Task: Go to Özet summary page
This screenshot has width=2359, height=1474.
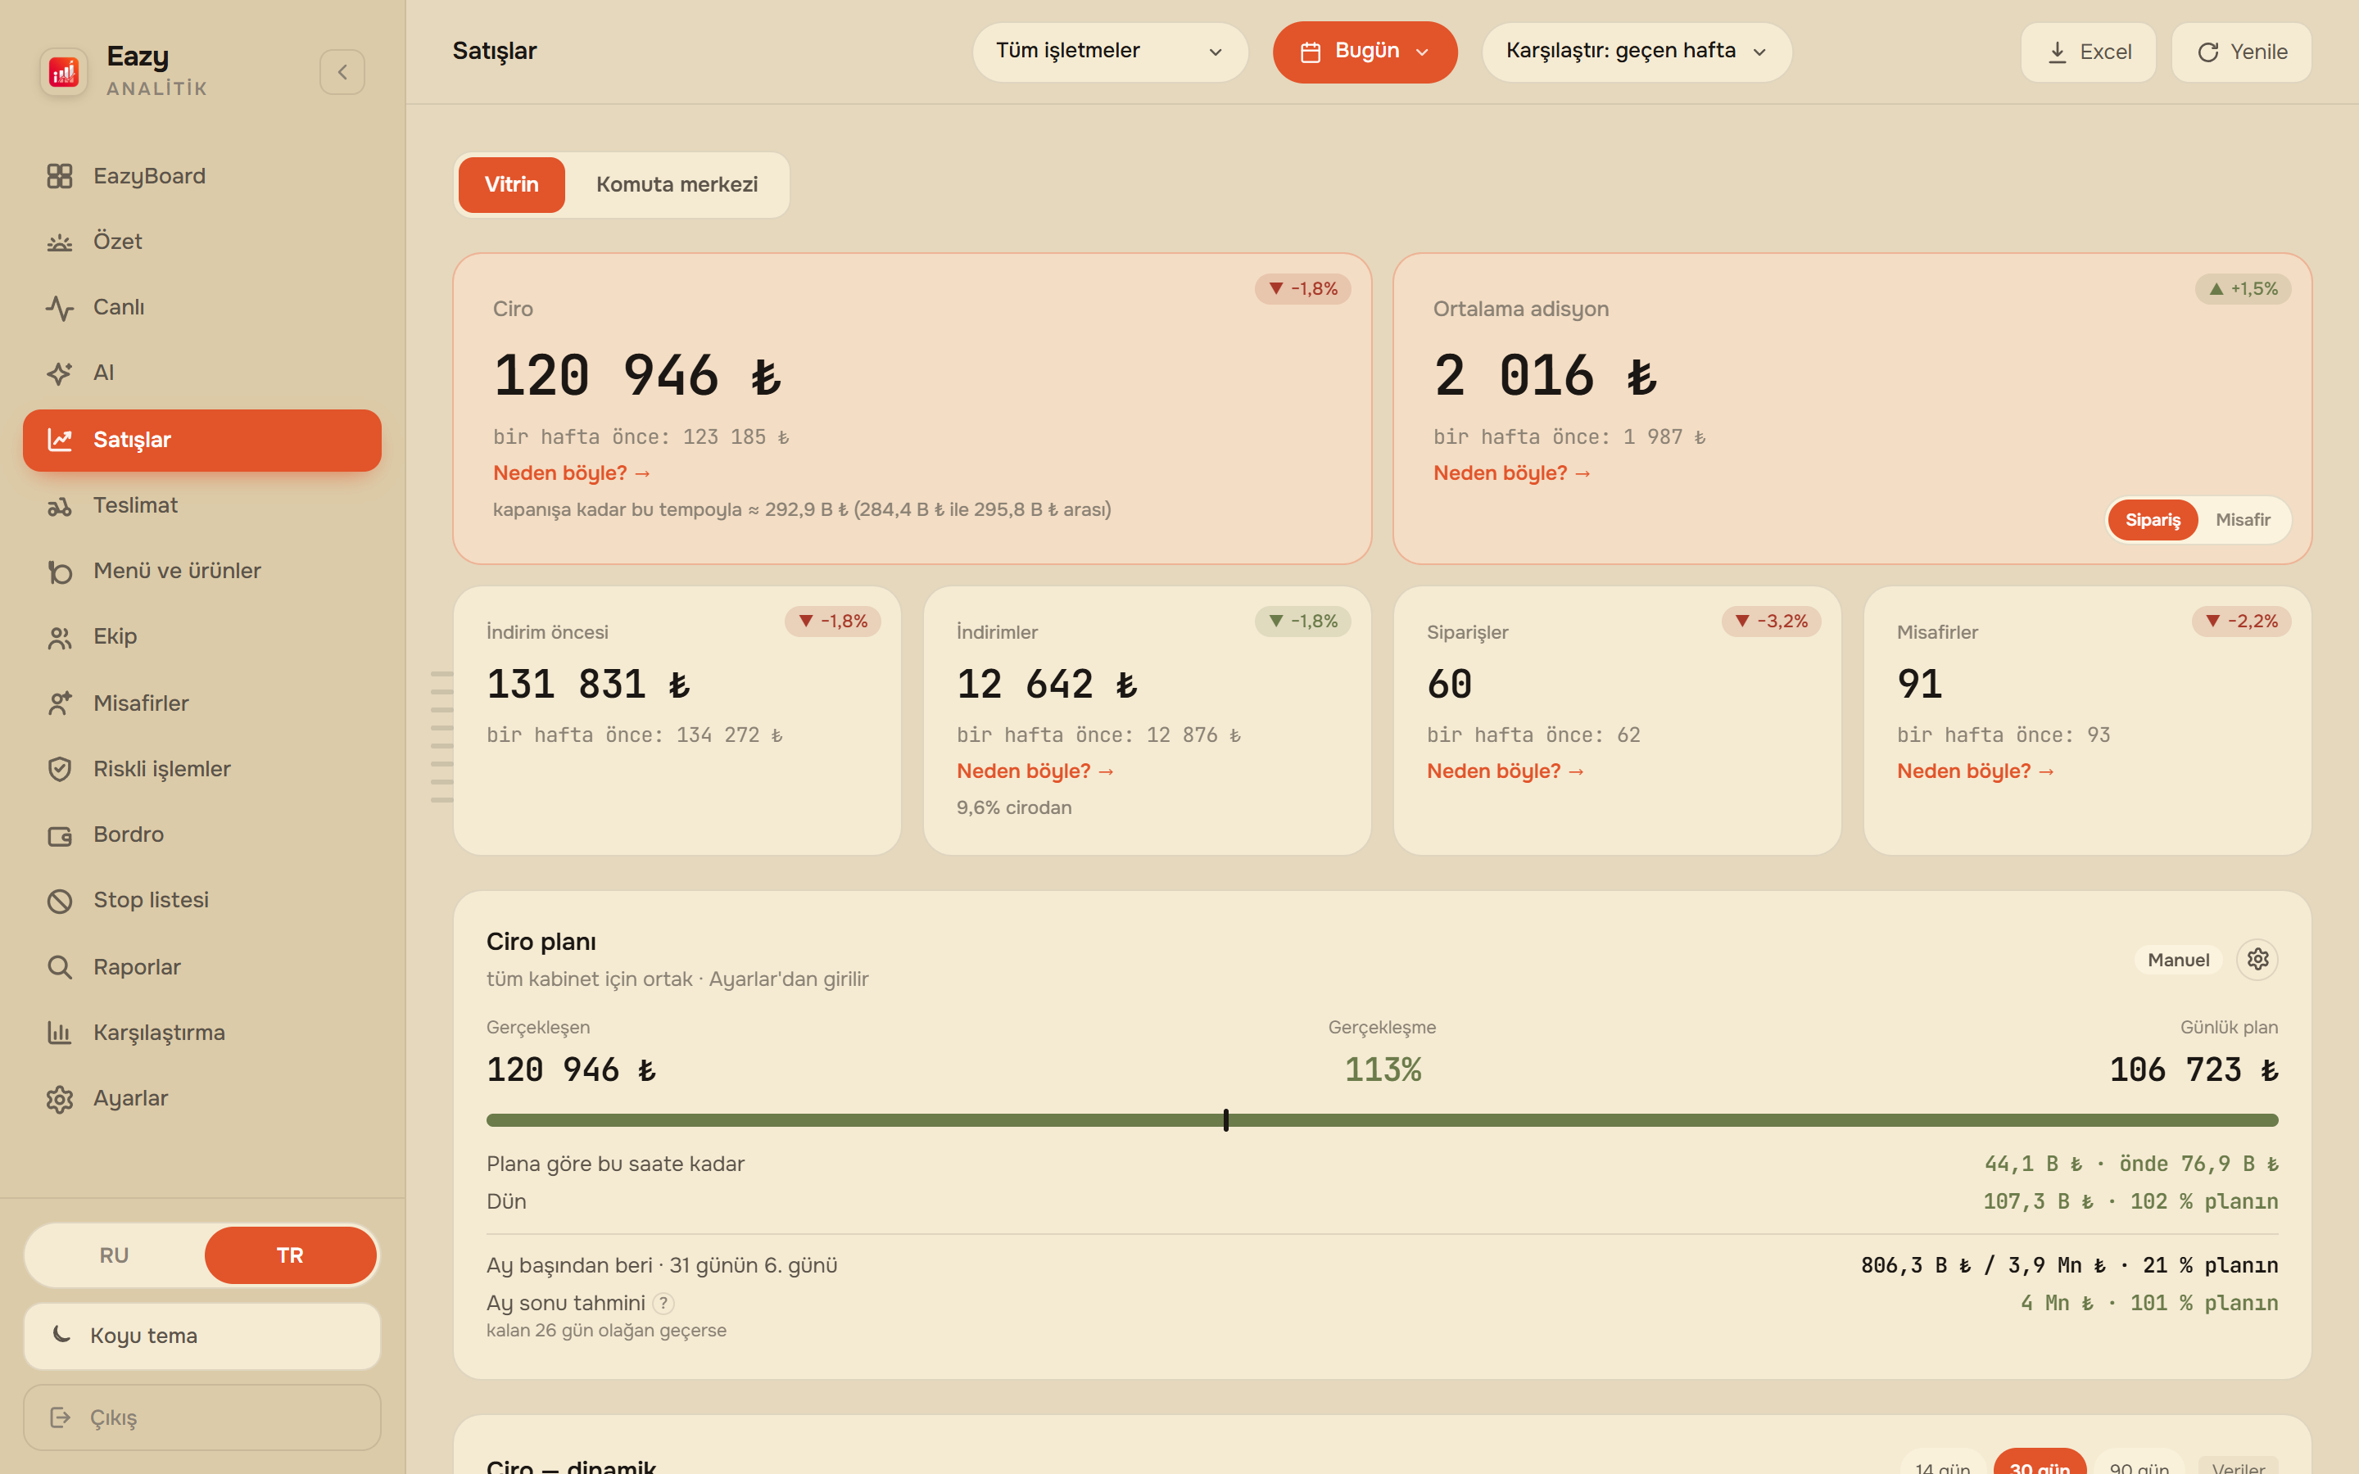Action: pos(201,241)
